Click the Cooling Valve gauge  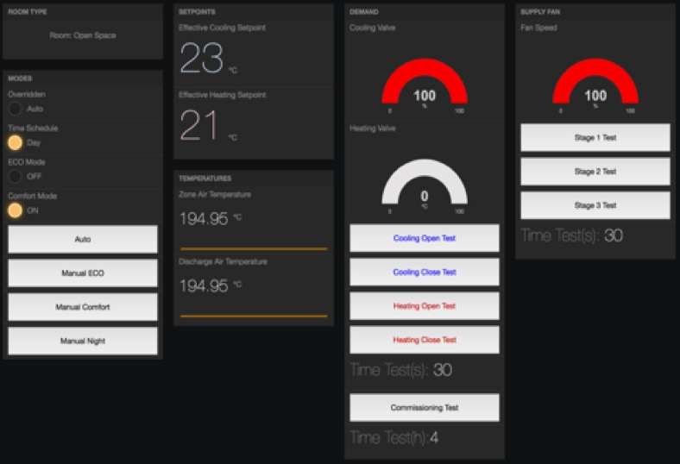424,86
